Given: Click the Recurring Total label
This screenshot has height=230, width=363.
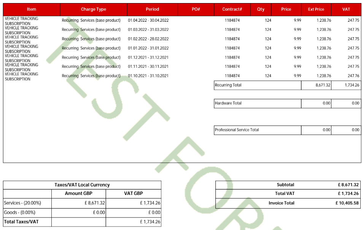Looking at the screenshot, I should (x=228, y=85).
